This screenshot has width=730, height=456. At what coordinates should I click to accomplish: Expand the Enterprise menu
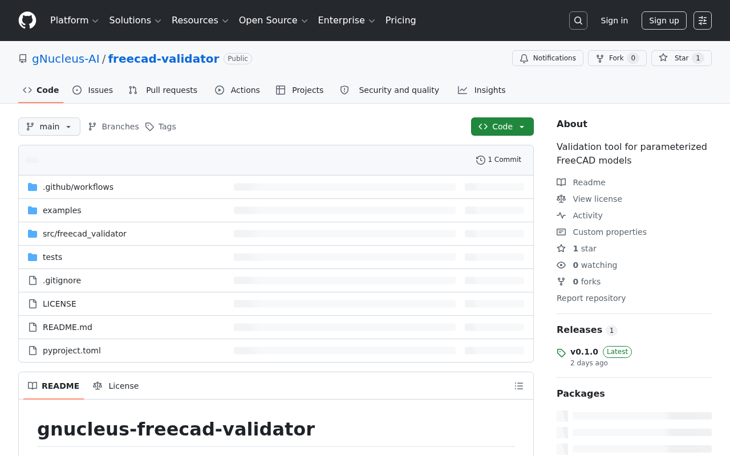click(x=347, y=21)
